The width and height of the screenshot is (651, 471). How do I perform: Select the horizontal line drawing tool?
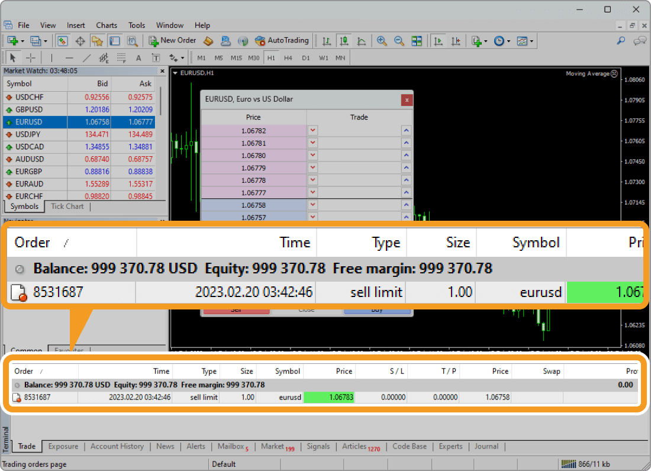pos(68,57)
